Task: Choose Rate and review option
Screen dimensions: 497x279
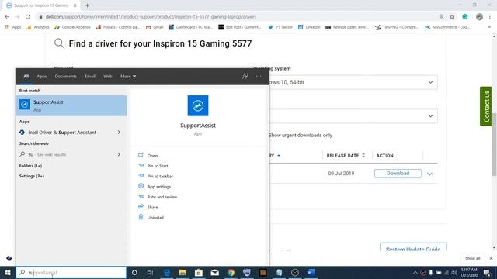Action: click(x=162, y=197)
